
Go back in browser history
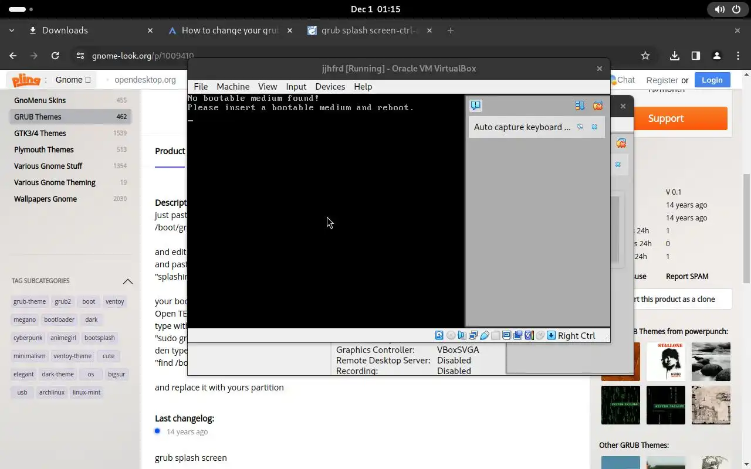13,56
